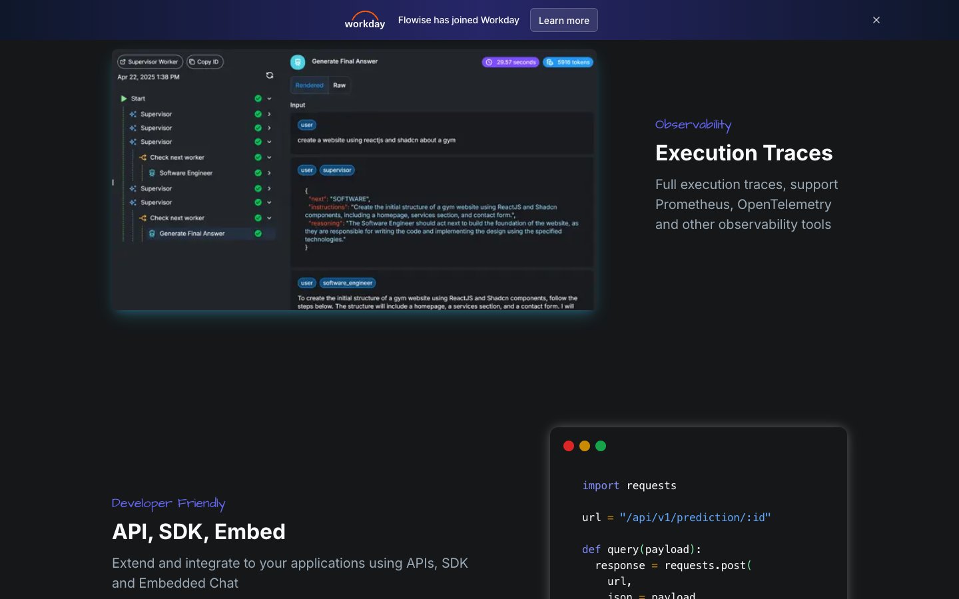Click the green check next to Software Engineer

[258, 173]
